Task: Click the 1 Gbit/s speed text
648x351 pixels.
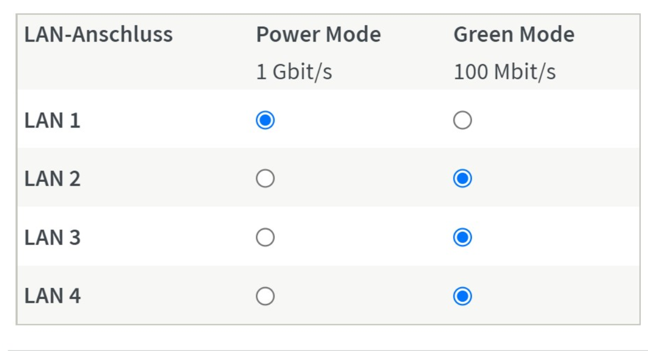Action: [294, 72]
